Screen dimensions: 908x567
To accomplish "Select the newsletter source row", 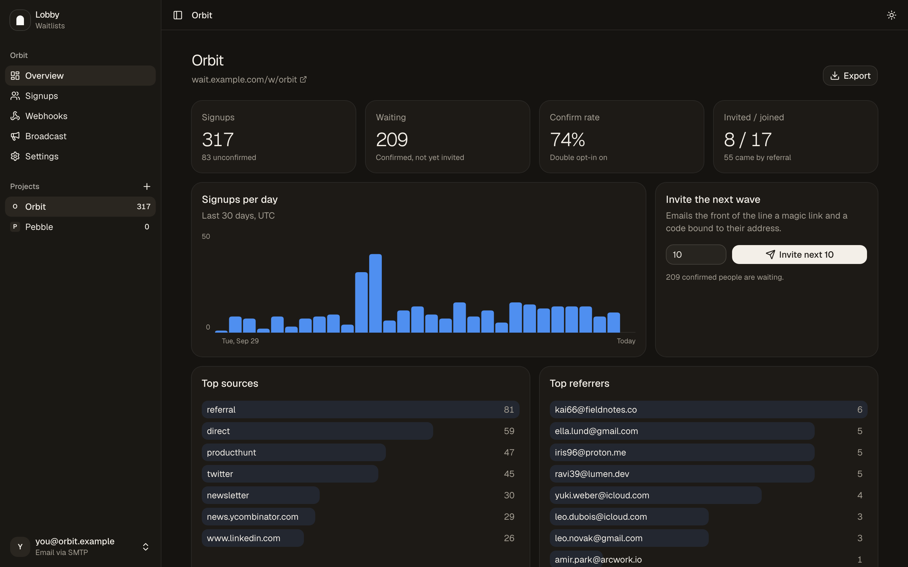I will click(361, 495).
